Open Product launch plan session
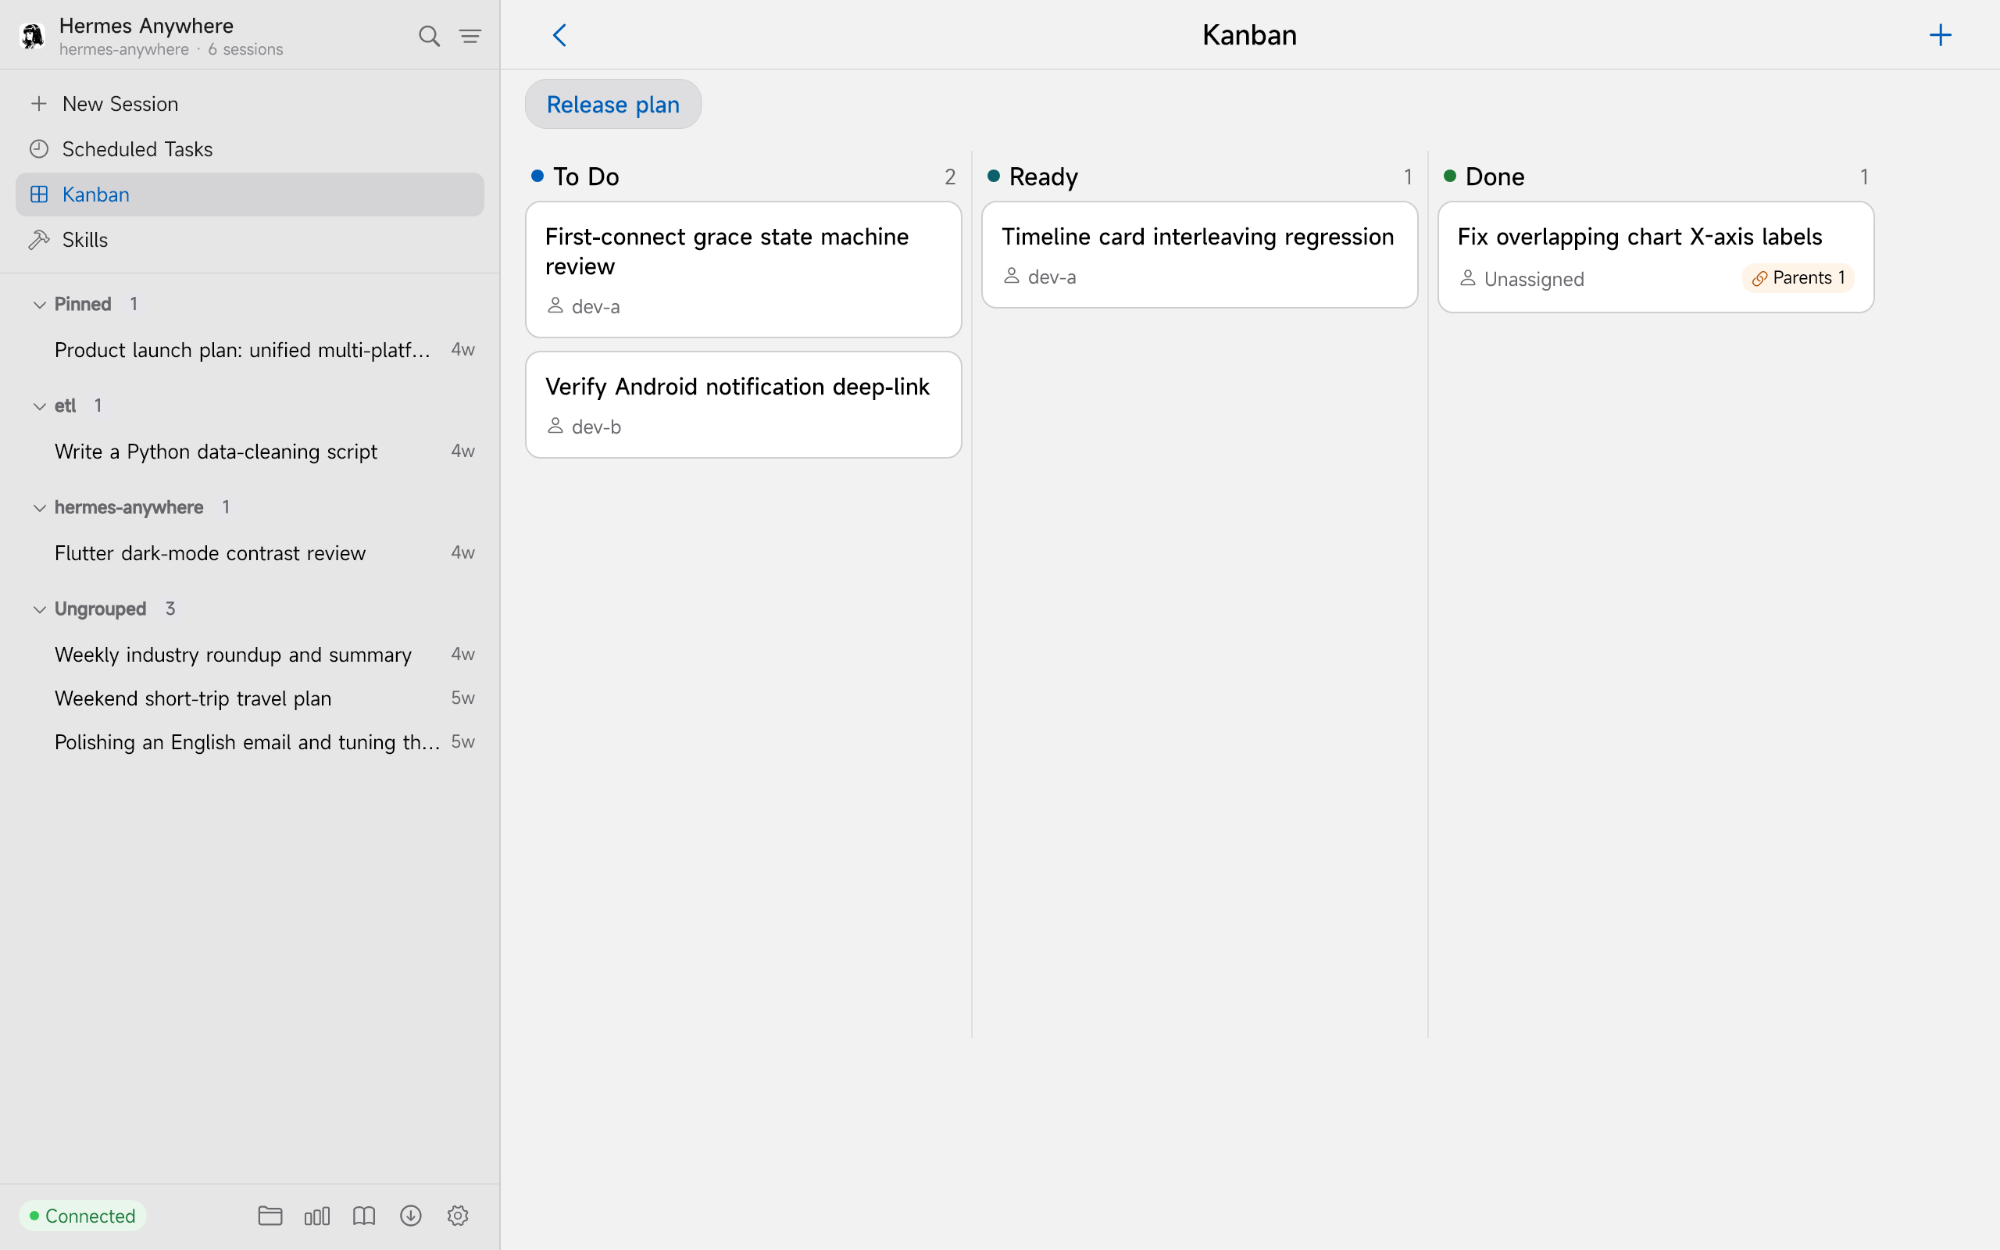 pyautogui.click(x=249, y=350)
